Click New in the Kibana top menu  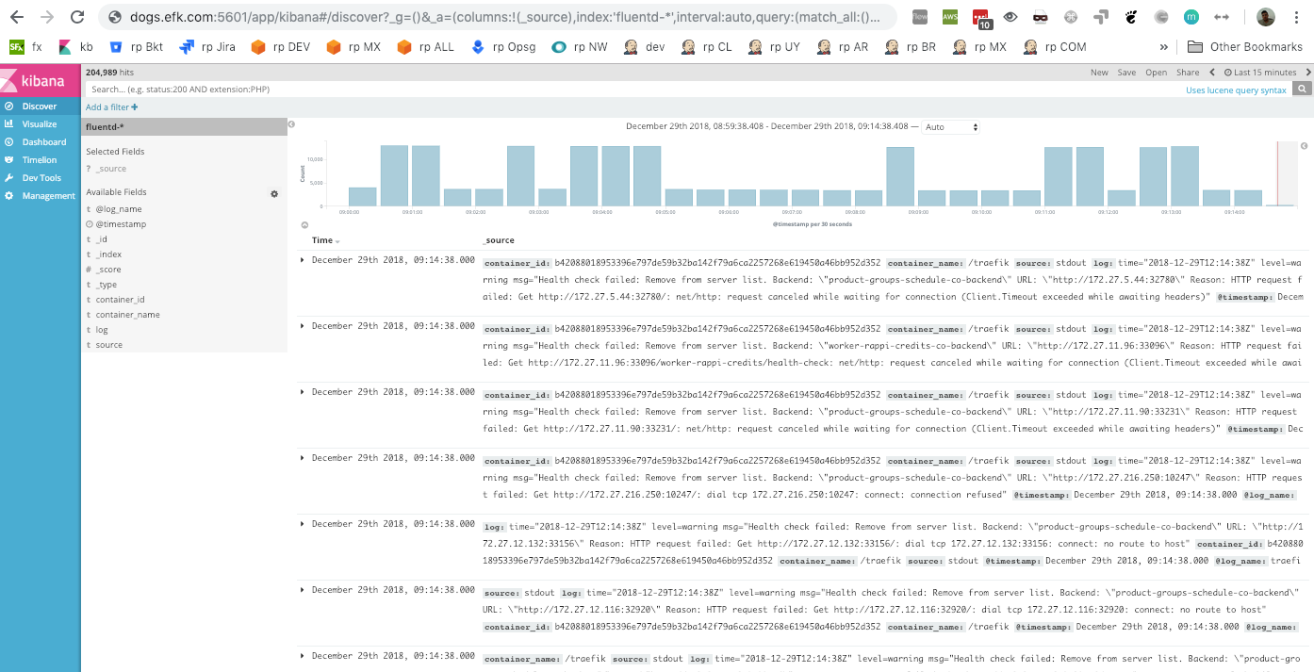(x=1099, y=72)
